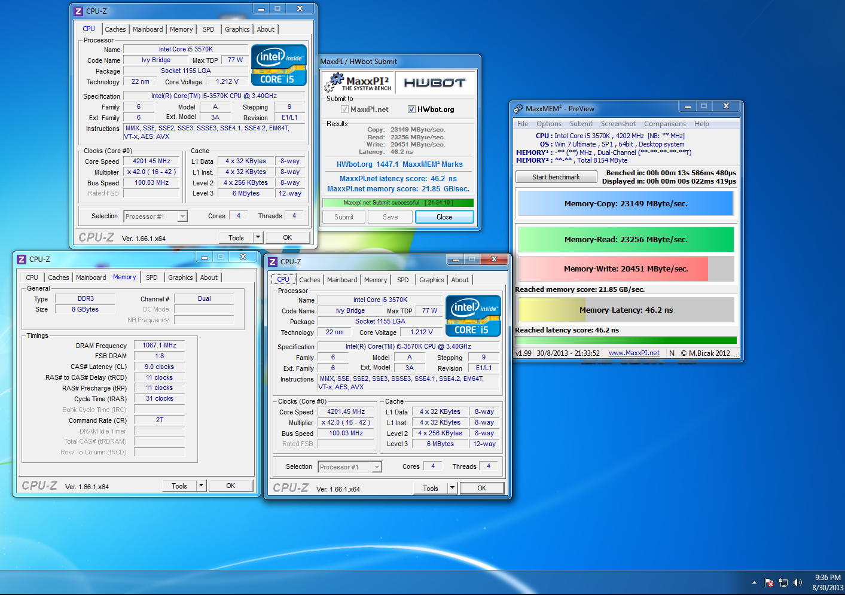845x595 pixels.
Task: Click the Memory-Write 20451 MByte/sec result bar
Action: 626,268
